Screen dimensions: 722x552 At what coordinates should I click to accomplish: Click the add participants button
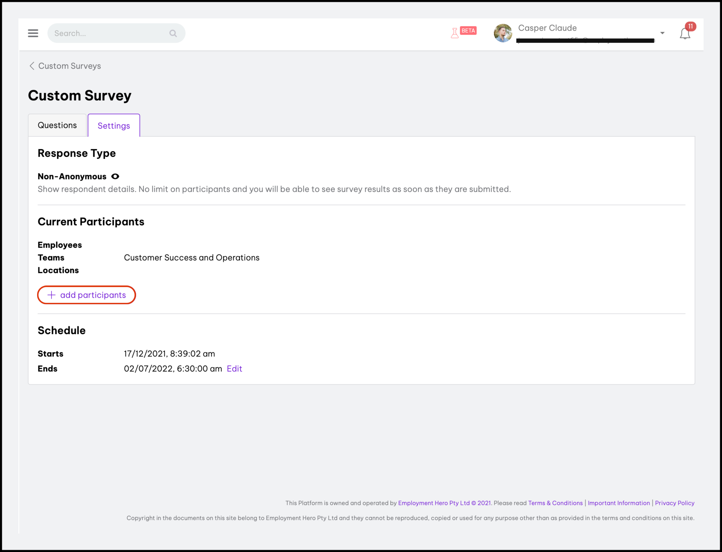click(x=87, y=295)
